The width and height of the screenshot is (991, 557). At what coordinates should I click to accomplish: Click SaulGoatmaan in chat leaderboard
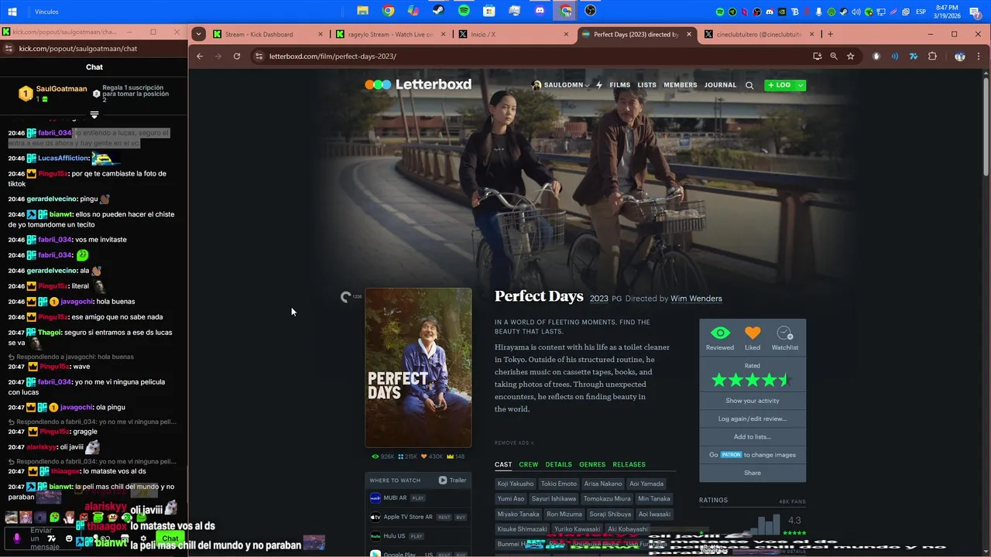point(61,89)
